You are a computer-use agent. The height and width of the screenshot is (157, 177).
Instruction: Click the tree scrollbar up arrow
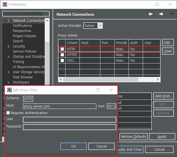47,21
